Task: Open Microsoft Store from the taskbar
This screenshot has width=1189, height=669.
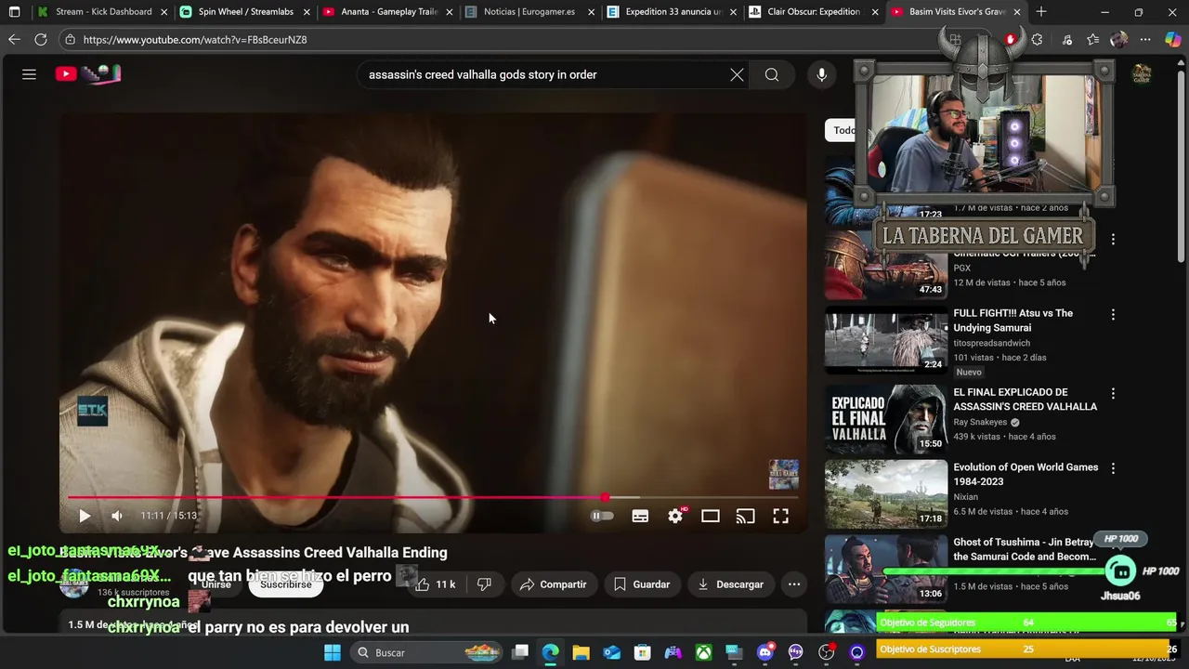Action: (x=642, y=652)
